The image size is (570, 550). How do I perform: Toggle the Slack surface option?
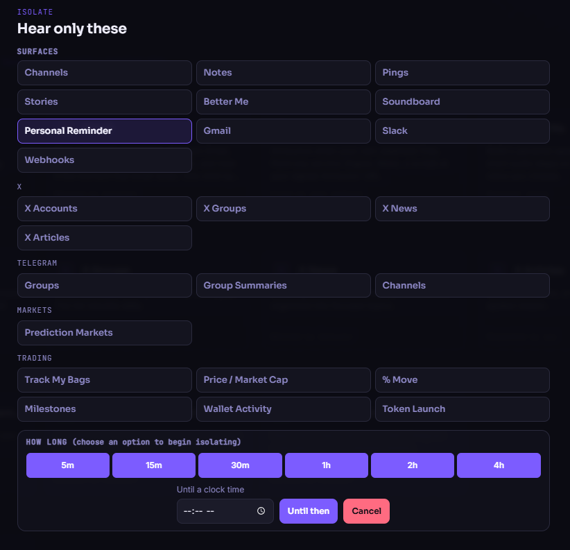click(x=462, y=131)
